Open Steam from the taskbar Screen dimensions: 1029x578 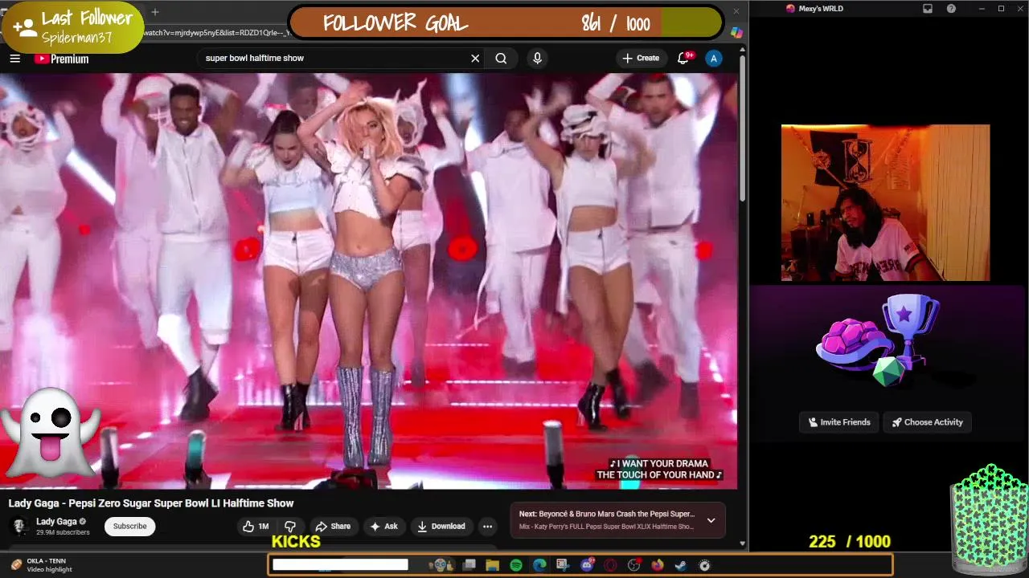click(x=681, y=565)
